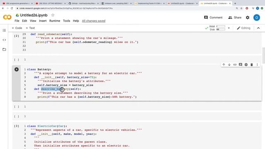Switch to Implementing Faster R-CNN tab
This screenshot has width=265, height=149.
coord(149,3)
